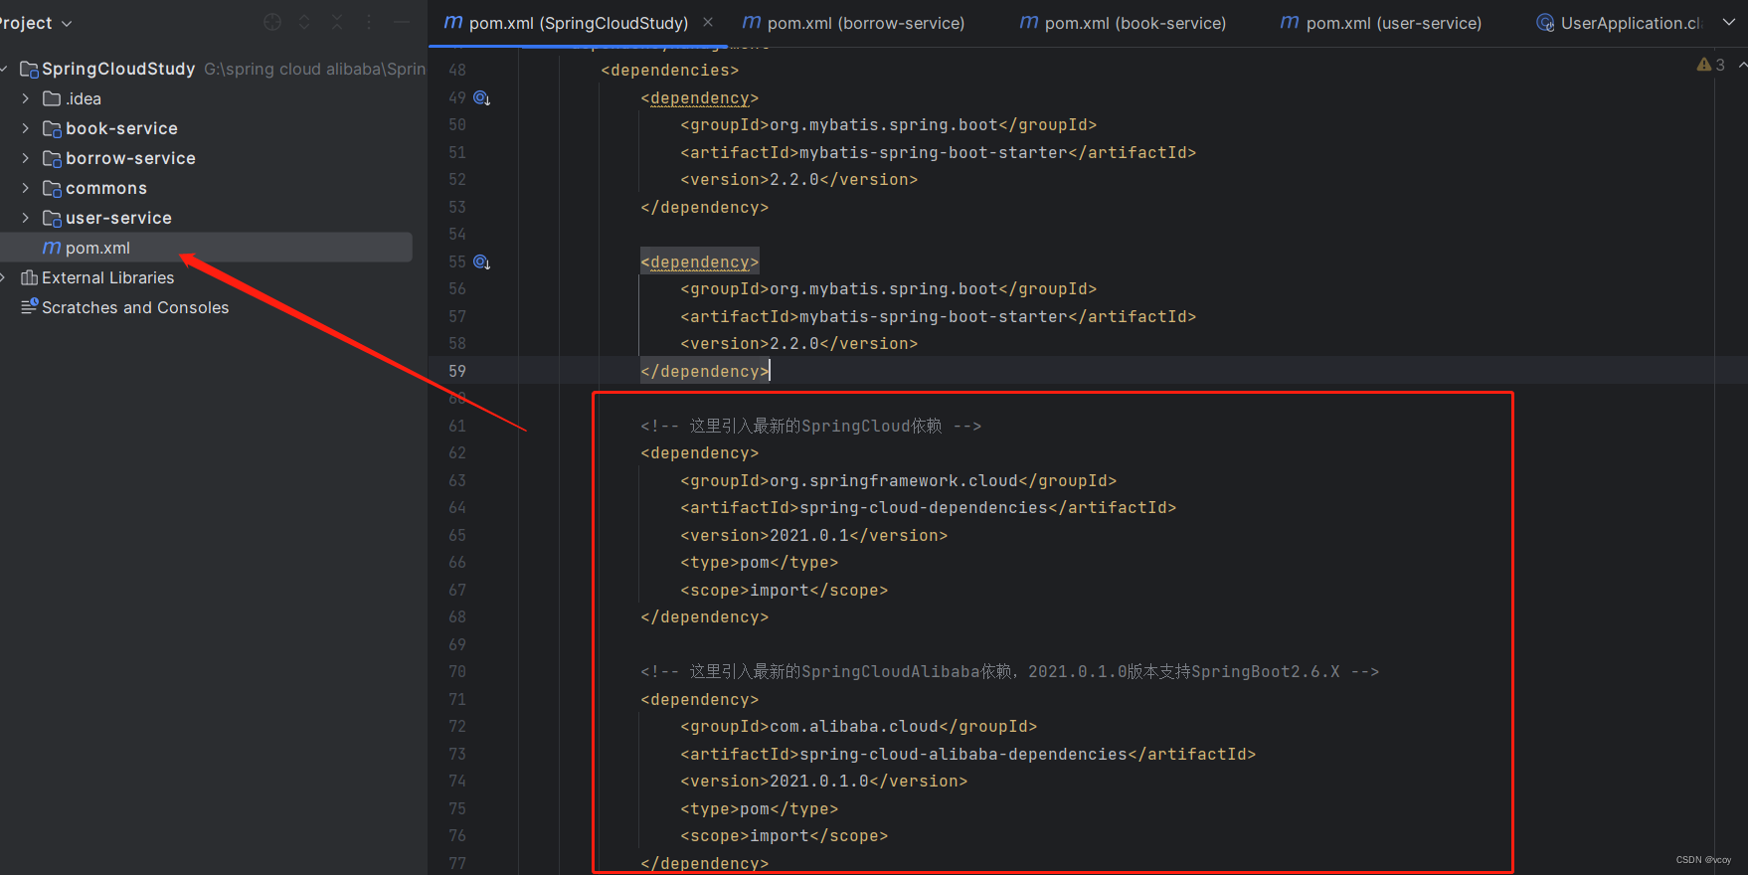
Task: Click the Select Opened File crosshair icon
Action: [x=272, y=22]
